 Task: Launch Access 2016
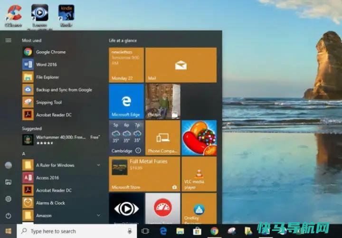(61, 178)
